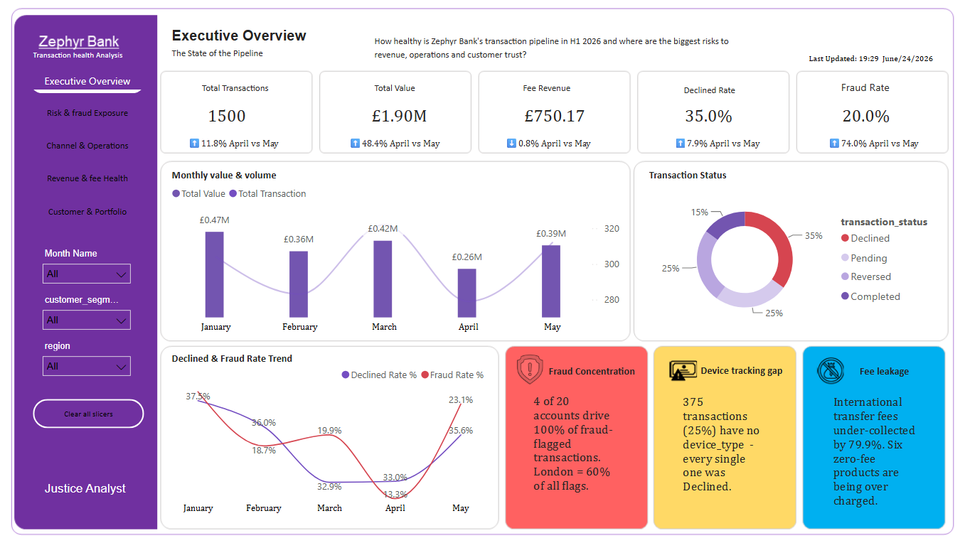The height and width of the screenshot is (538, 965).
Task: Click Fraud Rate % legend marker
Action: (x=425, y=375)
